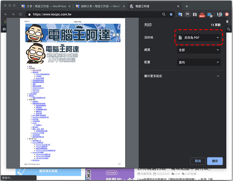Close the 電腦王阿達 tab

pos(178,6)
